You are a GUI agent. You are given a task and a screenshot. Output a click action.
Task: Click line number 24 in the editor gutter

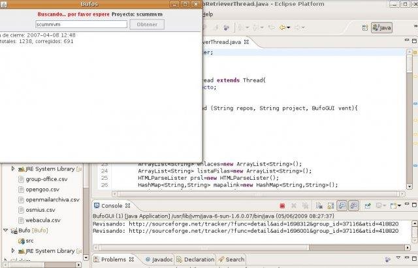[104, 171]
